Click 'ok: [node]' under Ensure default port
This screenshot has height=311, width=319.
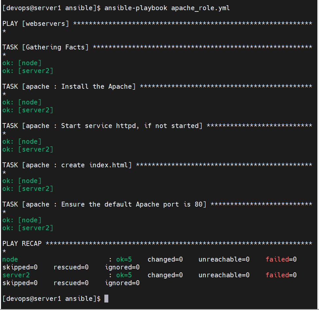(22, 220)
